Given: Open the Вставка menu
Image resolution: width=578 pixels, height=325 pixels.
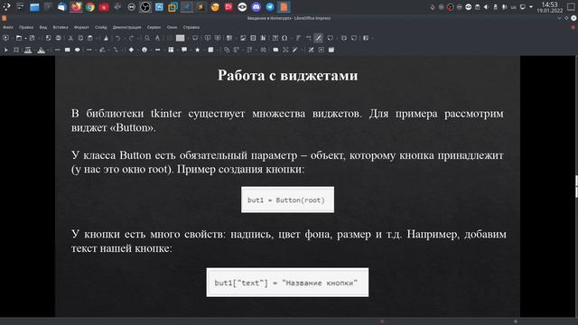Looking at the screenshot, I should coord(61,27).
